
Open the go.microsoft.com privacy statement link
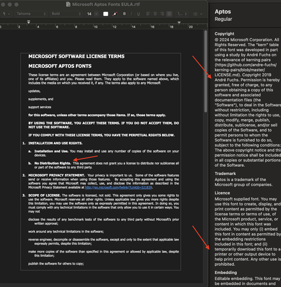click(118, 188)
